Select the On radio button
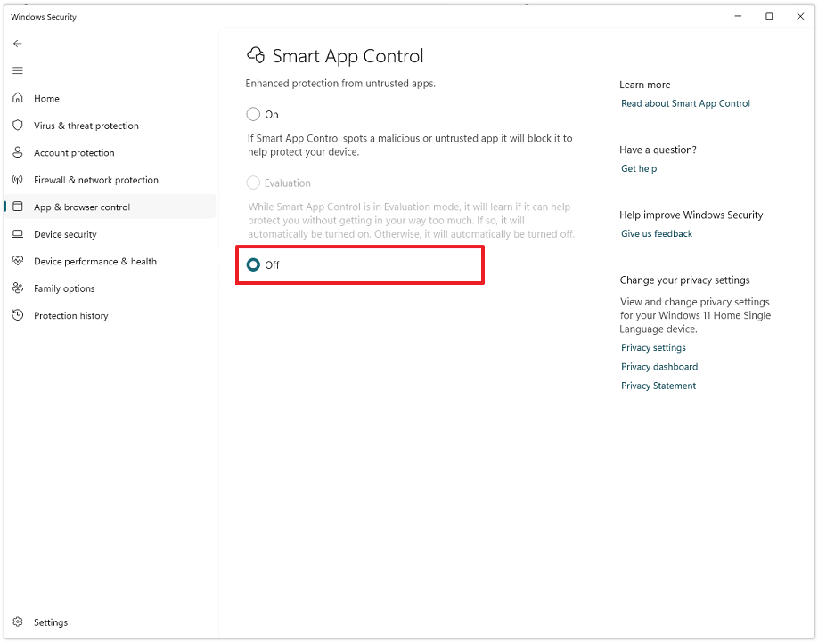The height and width of the screenshot is (642, 818). pyautogui.click(x=254, y=114)
